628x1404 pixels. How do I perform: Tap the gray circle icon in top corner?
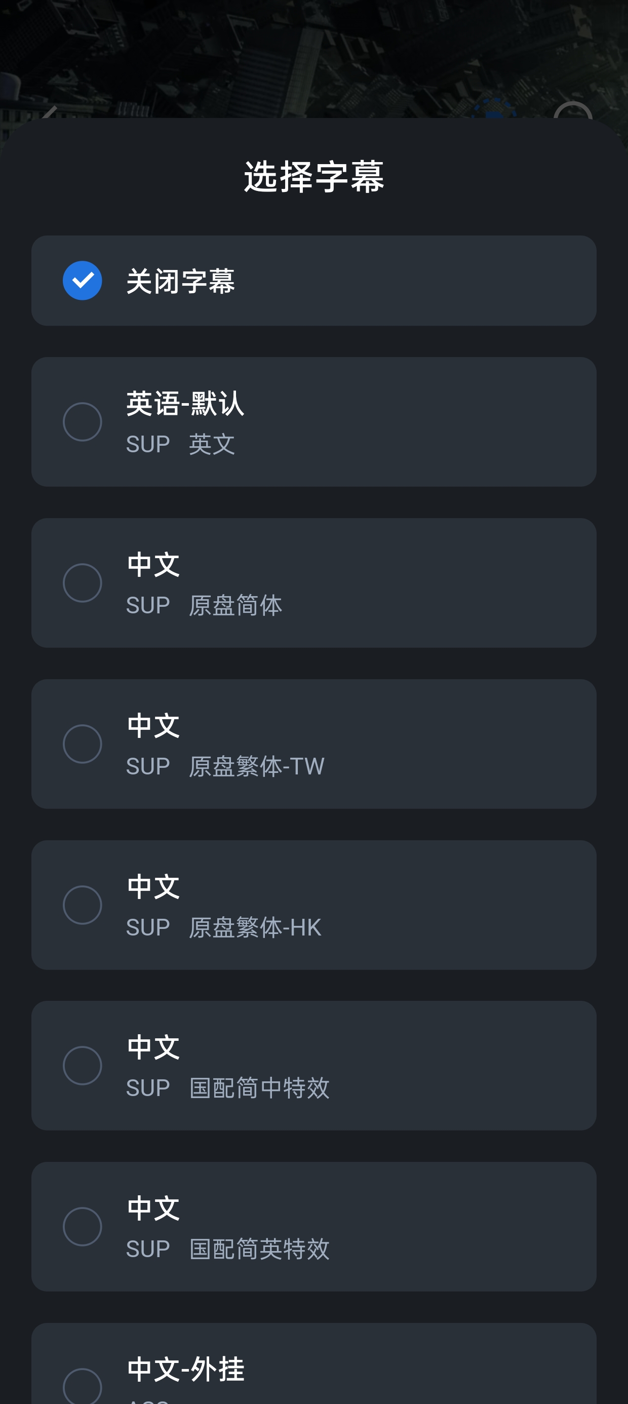pyautogui.click(x=572, y=109)
